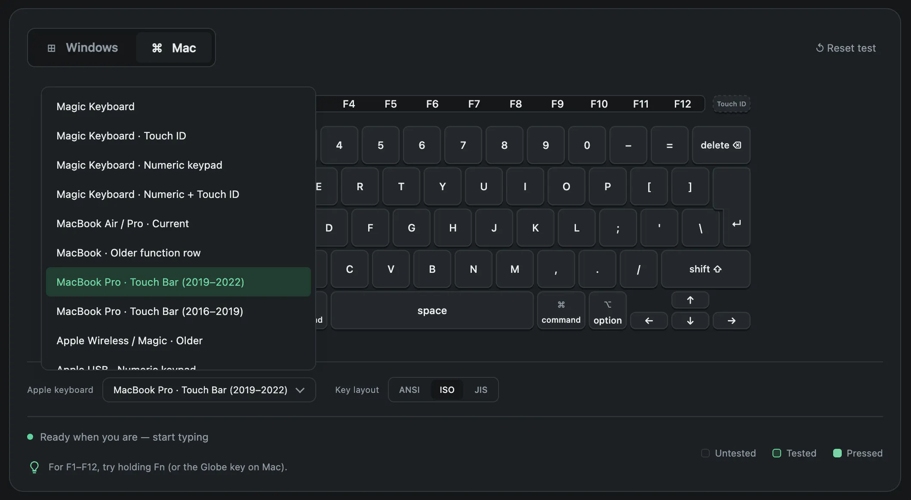Screen dimensions: 911x500
Task: Click the left bracket key
Action: [649, 186]
